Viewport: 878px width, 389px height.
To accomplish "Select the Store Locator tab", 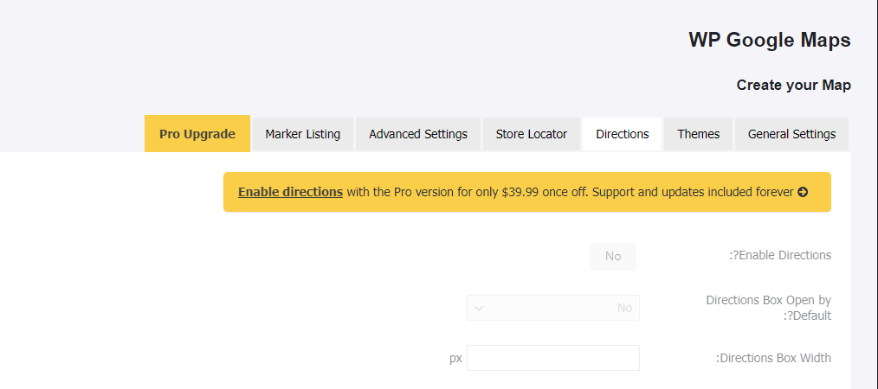I will (x=532, y=134).
